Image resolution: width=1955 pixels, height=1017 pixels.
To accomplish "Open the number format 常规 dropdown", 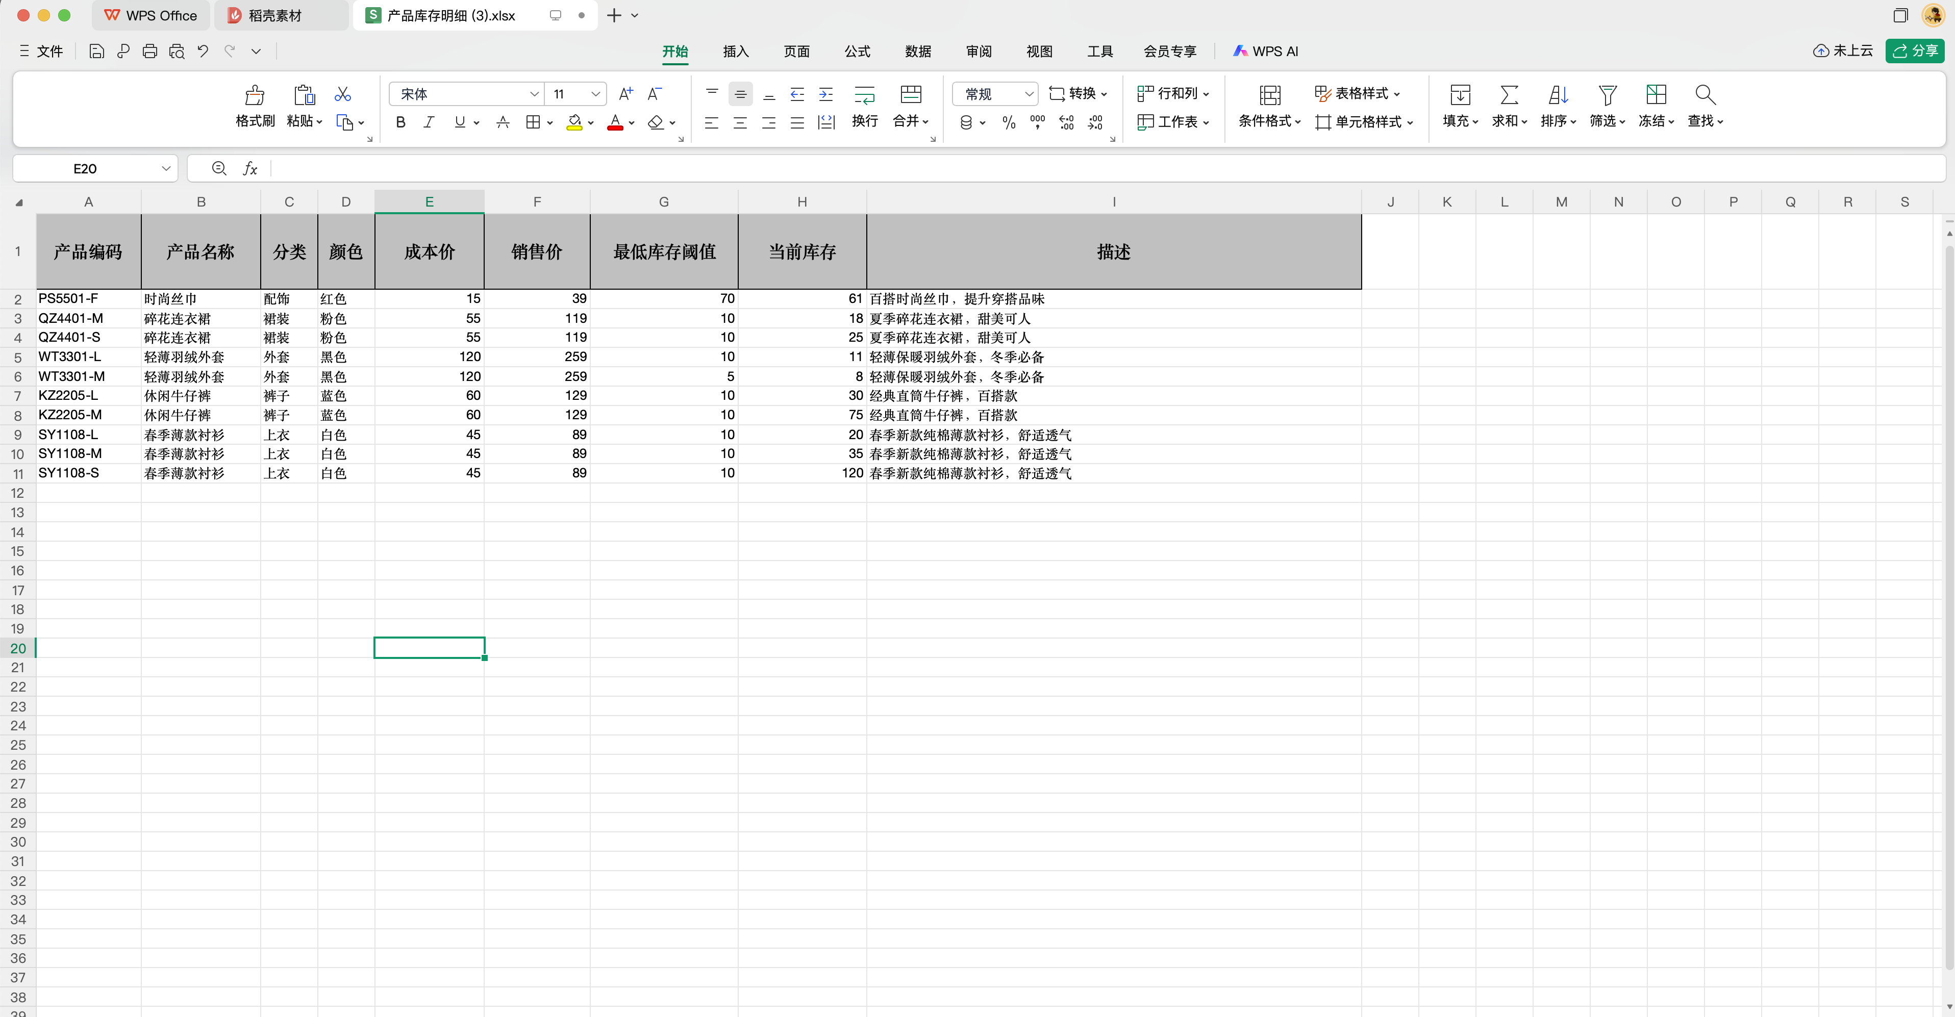I will [x=1029, y=94].
